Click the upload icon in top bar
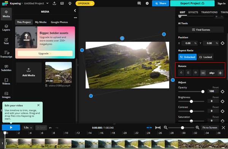 (x=54, y=3)
